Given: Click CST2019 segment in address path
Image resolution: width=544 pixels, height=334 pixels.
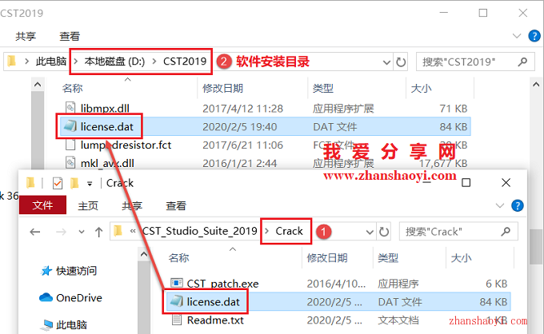Looking at the screenshot, I should 185,62.
